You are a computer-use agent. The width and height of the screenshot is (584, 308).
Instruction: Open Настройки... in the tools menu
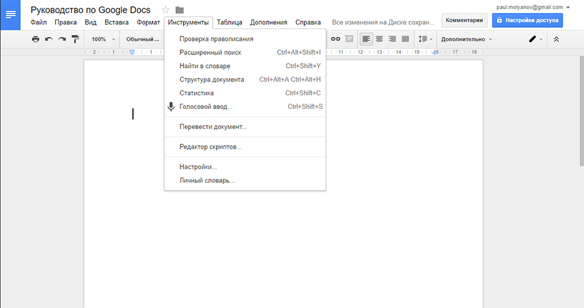coord(245,167)
